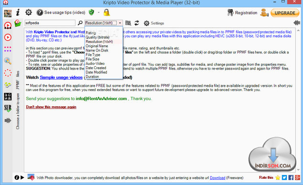The image size is (303, 185).
Task: Click the black character-set sidebar icon
Action: pos(8,96)
